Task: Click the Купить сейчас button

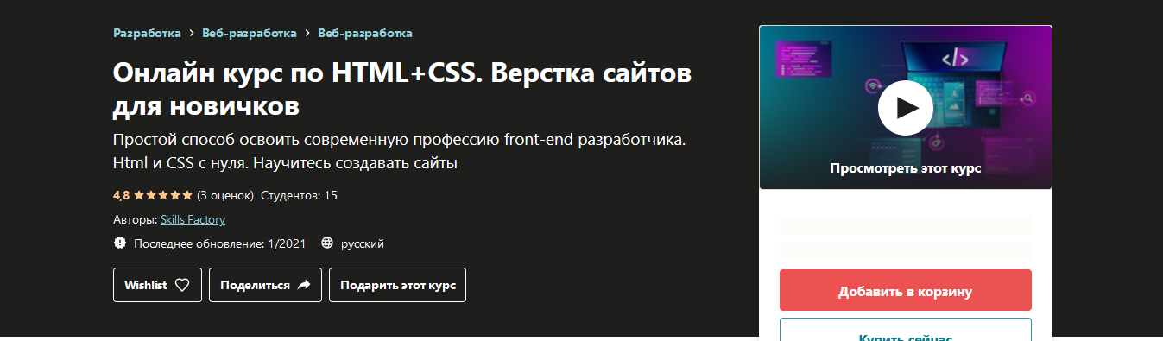Action: (x=906, y=330)
